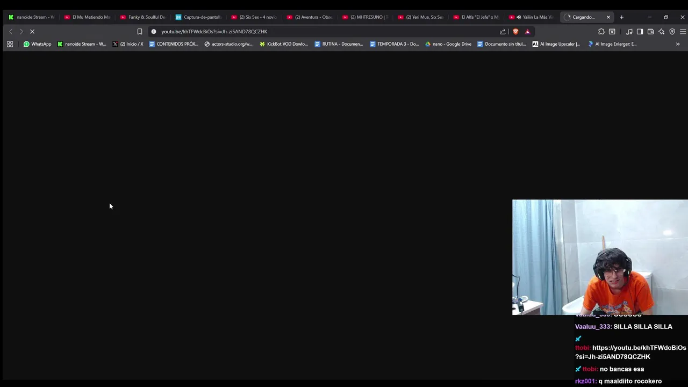Viewport: 688px width, 387px height.
Task: Click rkz001 username in chat
Action: coord(585,381)
